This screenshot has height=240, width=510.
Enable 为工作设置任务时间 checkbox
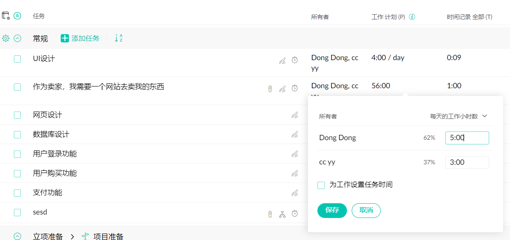(321, 185)
